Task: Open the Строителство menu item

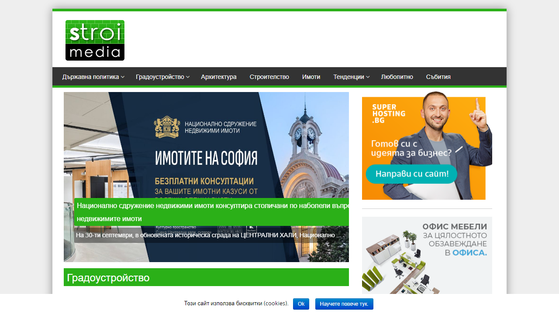Action: pos(269,76)
